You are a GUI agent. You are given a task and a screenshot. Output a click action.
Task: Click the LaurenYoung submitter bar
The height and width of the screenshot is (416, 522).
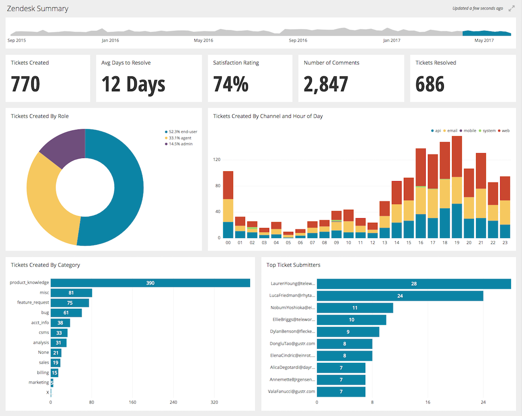[414, 284]
